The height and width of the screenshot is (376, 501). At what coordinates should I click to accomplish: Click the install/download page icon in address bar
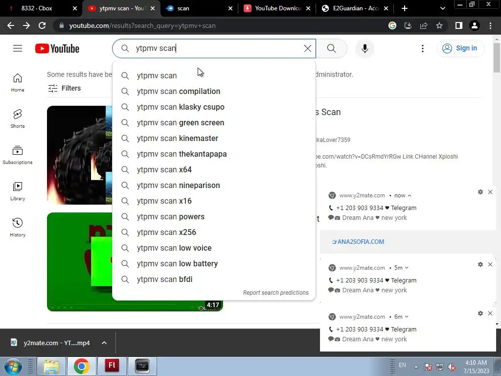pos(408,25)
